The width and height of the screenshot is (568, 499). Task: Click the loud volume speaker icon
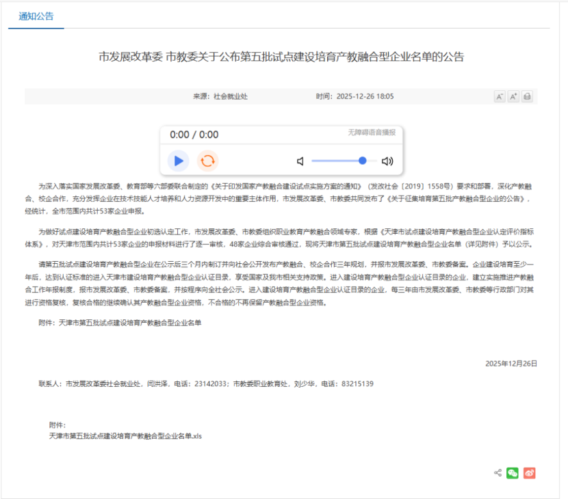click(387, 161)
